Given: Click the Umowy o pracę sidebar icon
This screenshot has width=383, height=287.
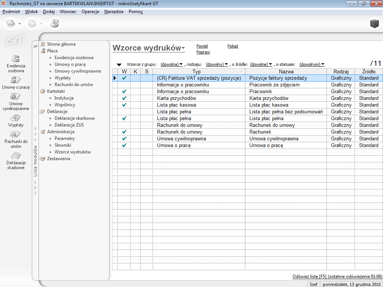Looking at the screenshot, I should tap(16, 80).
